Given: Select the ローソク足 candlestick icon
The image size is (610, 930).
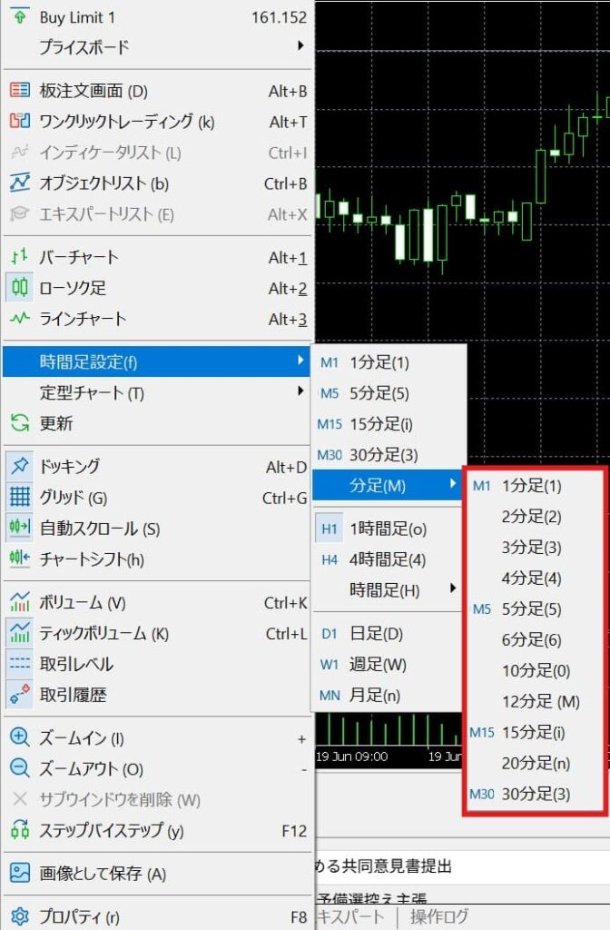Looking at the screenshot, I should pos(20,288).
